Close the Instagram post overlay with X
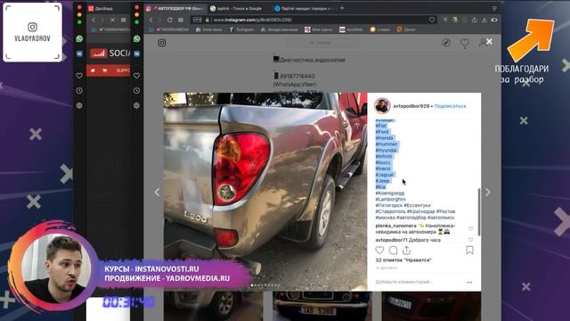 tap(489, 42)
